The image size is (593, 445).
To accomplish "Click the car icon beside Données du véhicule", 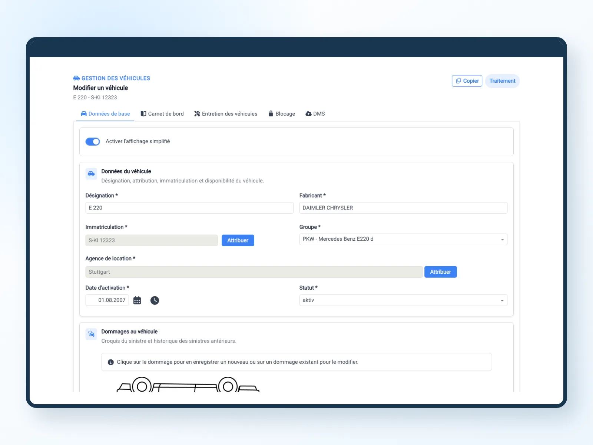I will click(x=91, y=174).
